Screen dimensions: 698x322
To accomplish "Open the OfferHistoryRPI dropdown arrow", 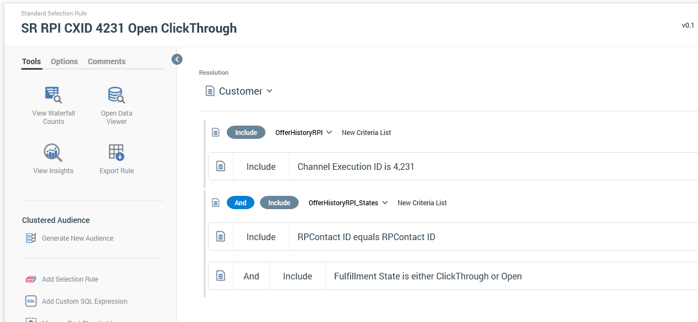I will pos(329,133).
